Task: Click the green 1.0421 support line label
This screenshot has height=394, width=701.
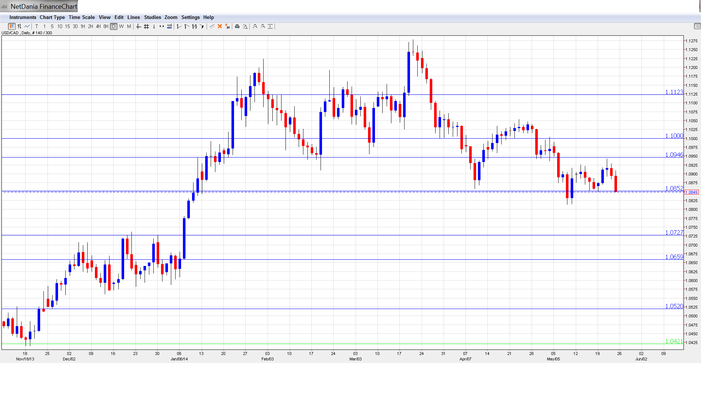Action: (x=674, y=341)
